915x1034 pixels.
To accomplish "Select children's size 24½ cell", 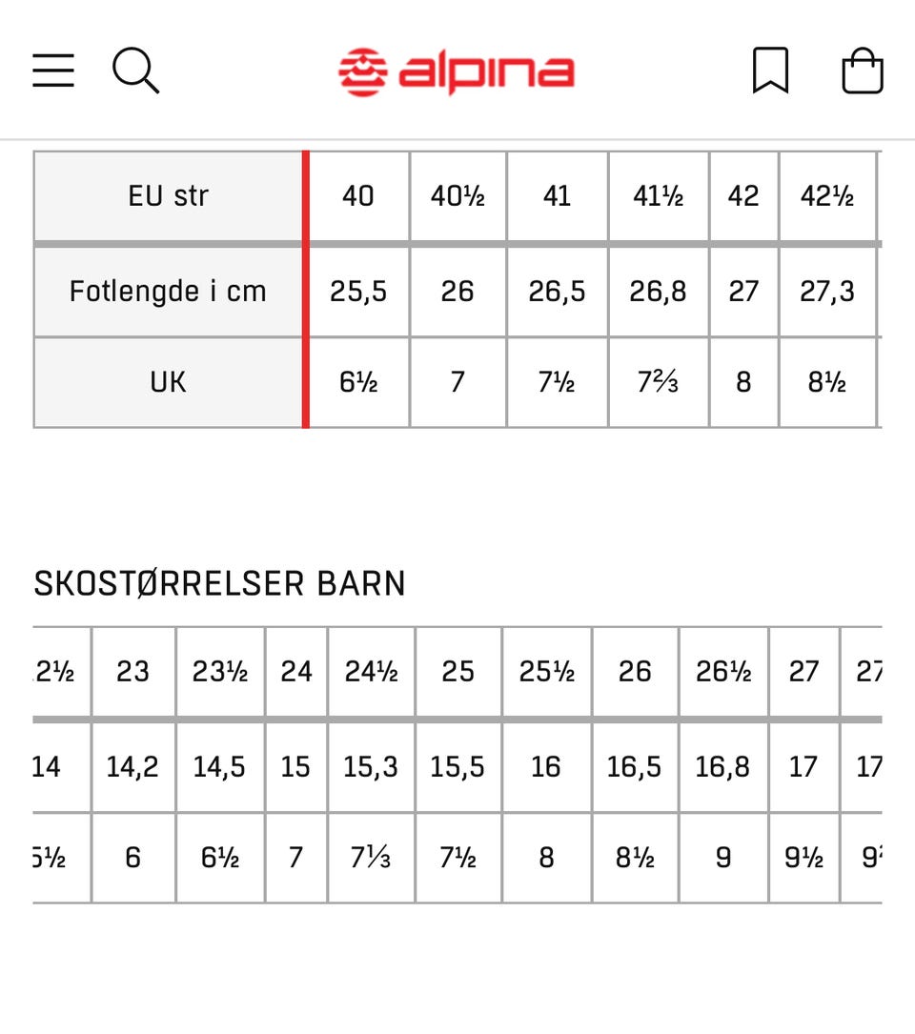I will [x=371, y=672].
